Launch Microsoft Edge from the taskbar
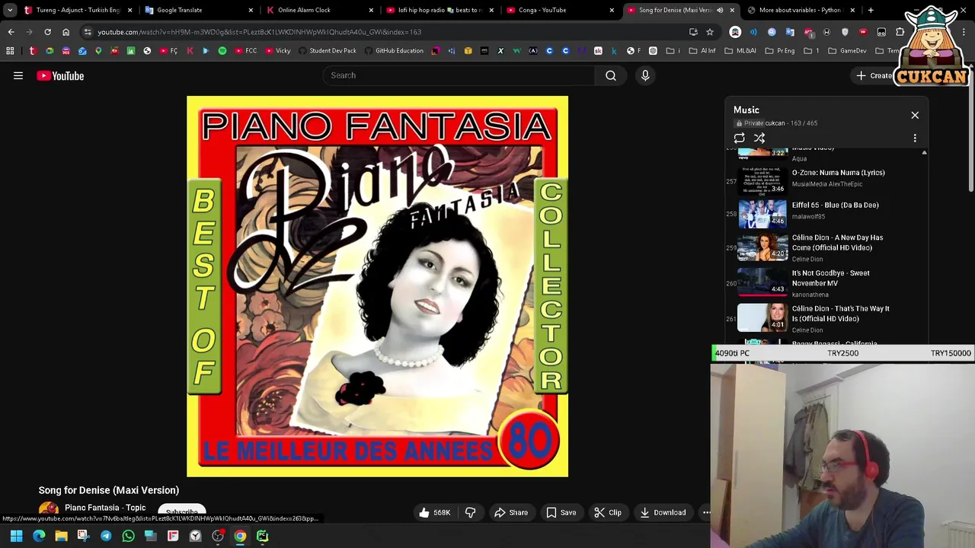This screenshot has height=548, width=975. click(x=39, y=536)
